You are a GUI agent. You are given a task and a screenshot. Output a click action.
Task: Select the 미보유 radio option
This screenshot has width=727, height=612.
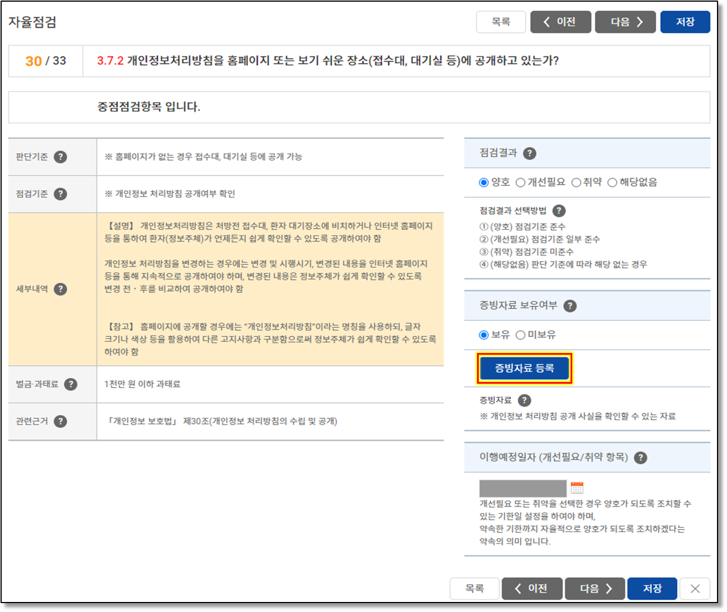[520, 335]
